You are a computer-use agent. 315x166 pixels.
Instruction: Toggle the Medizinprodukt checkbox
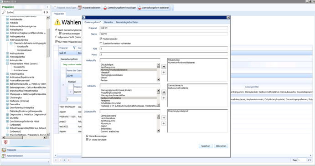pos(101,39)
